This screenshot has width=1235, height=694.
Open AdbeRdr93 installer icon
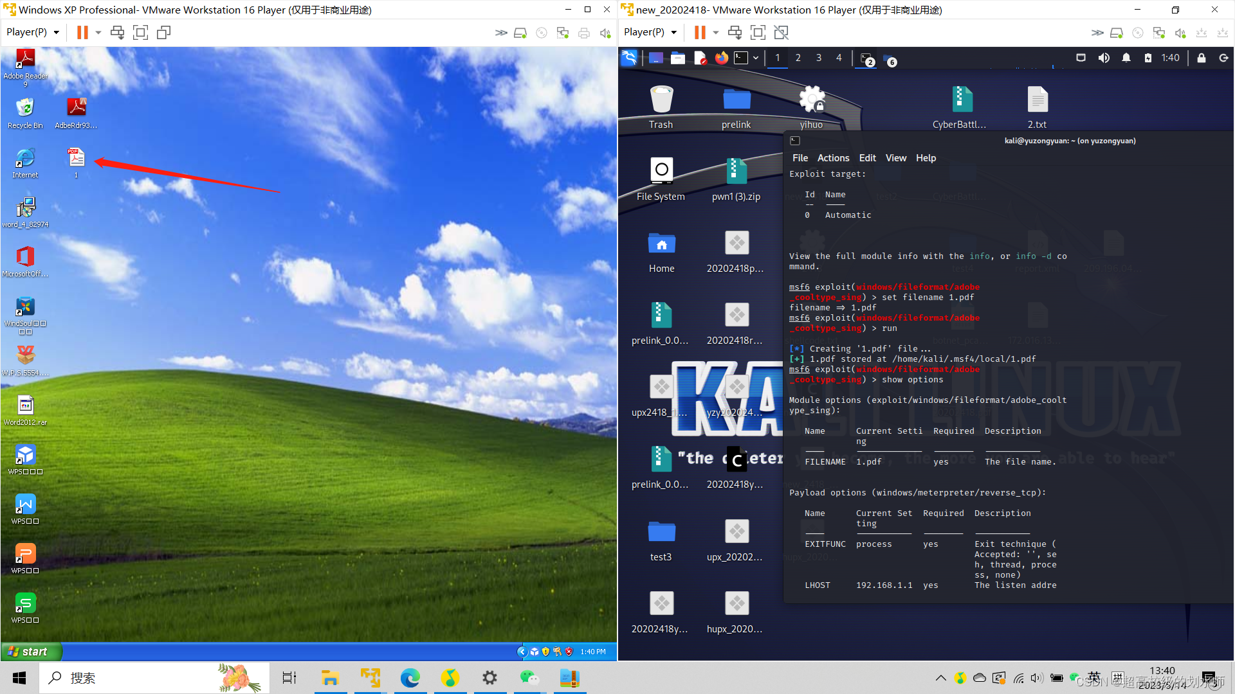click(x=76, y=113)
